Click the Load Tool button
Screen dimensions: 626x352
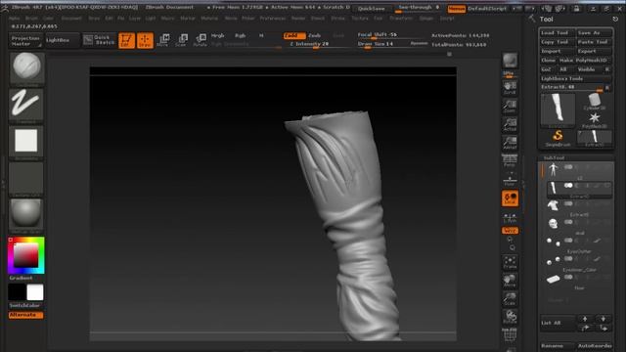pos(557,32)
